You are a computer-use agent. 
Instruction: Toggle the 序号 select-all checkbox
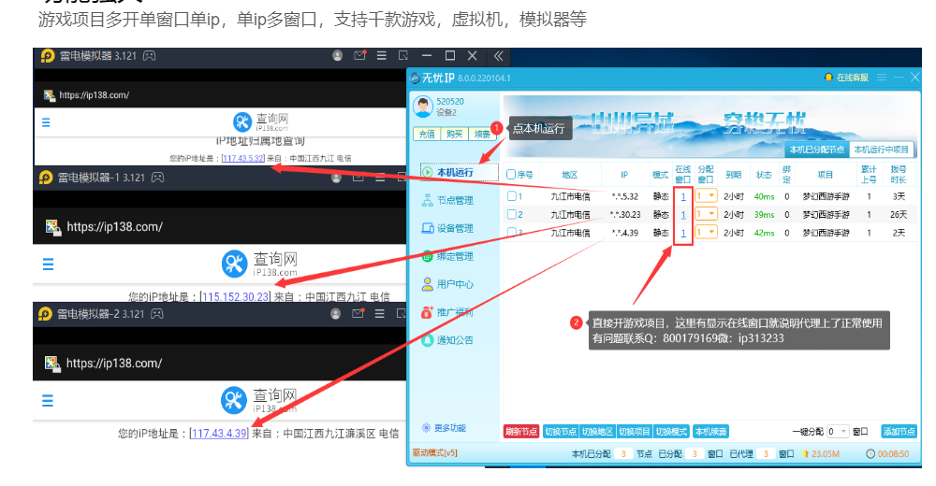511,175
